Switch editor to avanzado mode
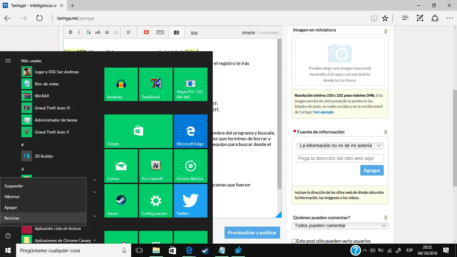457x257 pixels. coord(269,32)
